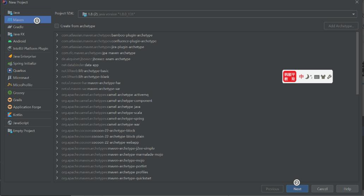Select the Spring Initializr icon
This screenshot has height=196, width=364.
(10, 63)
